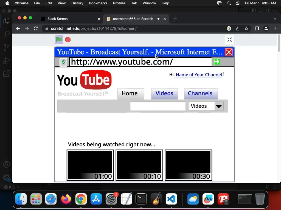Open VS Code Source Control in background window

(7, 47)
